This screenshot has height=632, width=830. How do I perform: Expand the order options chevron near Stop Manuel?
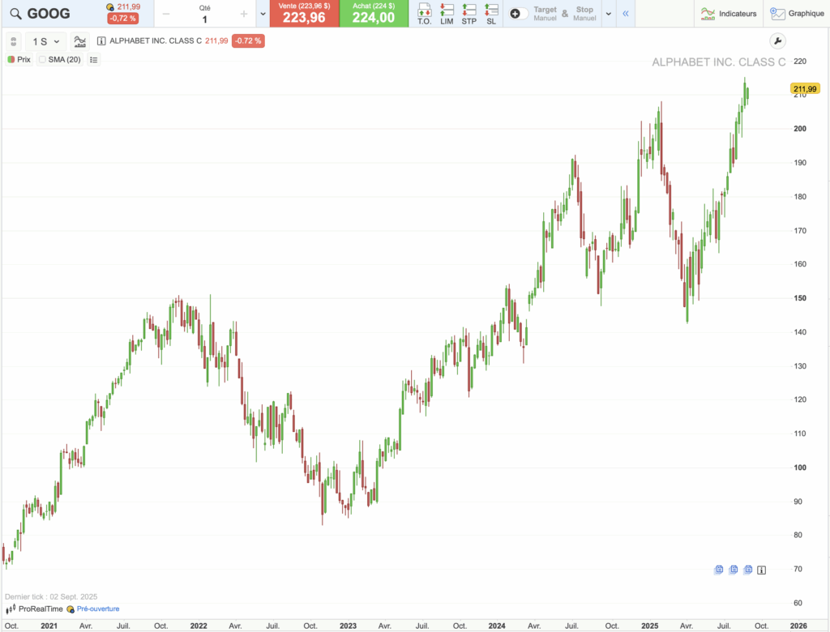[x=608, y=14]
